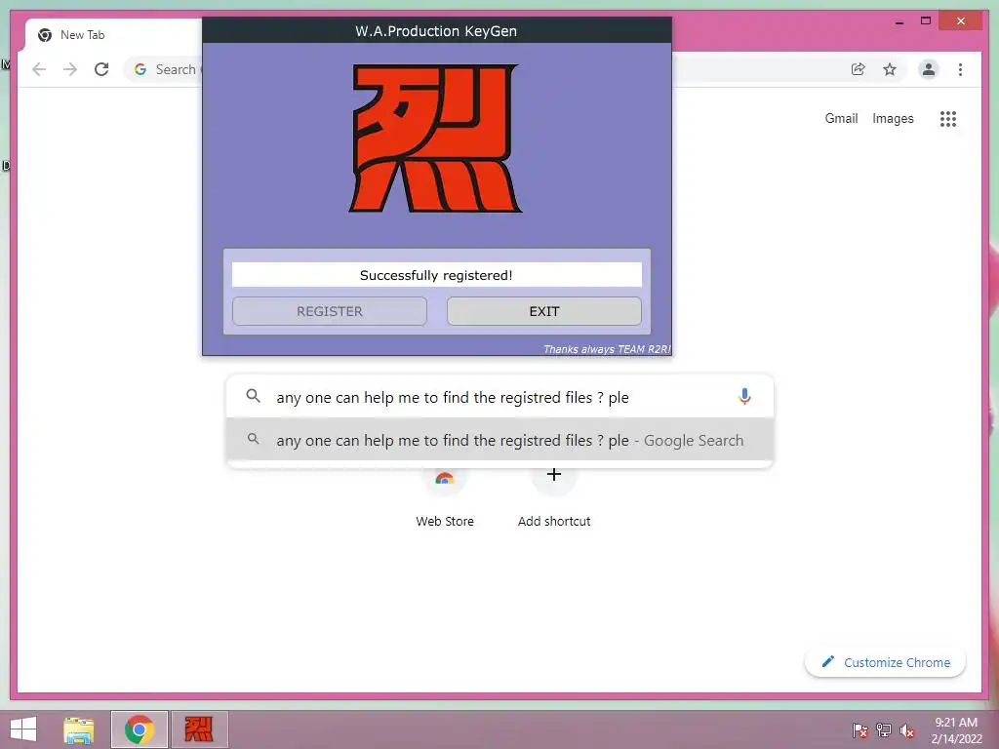Screen dimensions: 999x749
Task: Click the W.A.Production KeyGen title bar
Action: 436,30
